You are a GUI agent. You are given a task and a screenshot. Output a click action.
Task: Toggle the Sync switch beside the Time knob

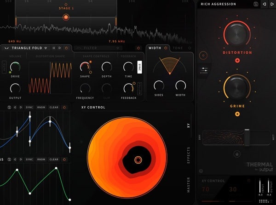pos(139,67)
